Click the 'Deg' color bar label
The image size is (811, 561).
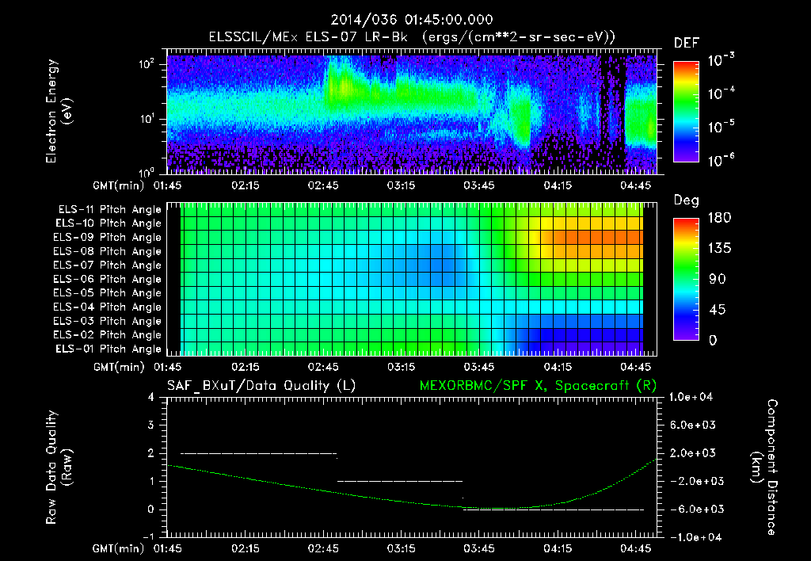click(687, 200)
